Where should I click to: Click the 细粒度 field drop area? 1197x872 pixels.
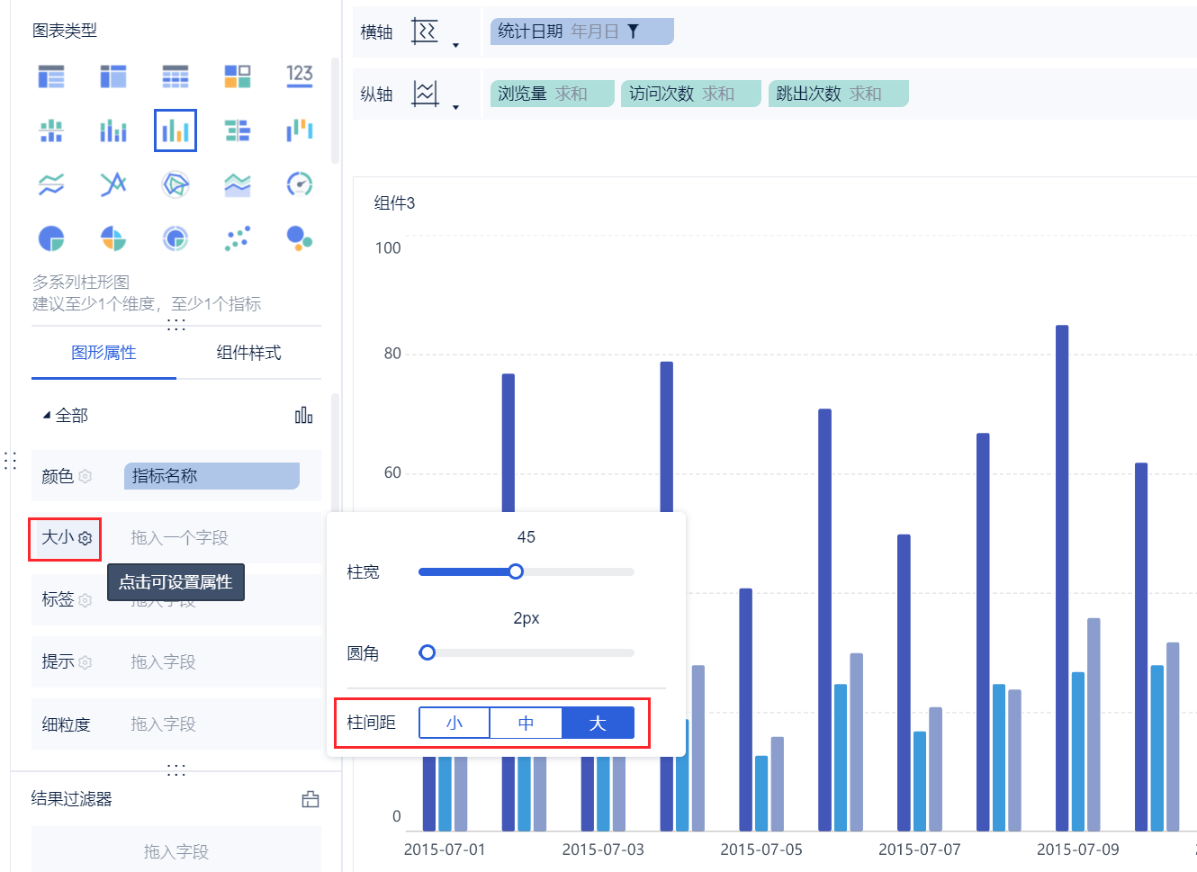coord(216,724)
